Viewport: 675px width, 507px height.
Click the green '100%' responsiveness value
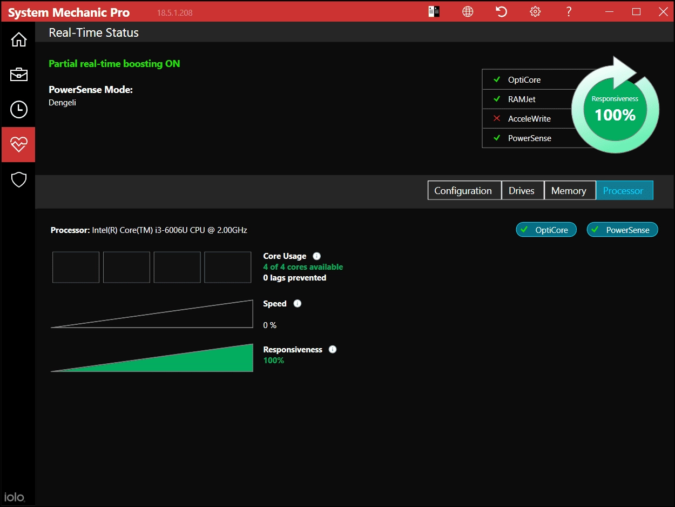pyautogui.click(x=274, y=361)
